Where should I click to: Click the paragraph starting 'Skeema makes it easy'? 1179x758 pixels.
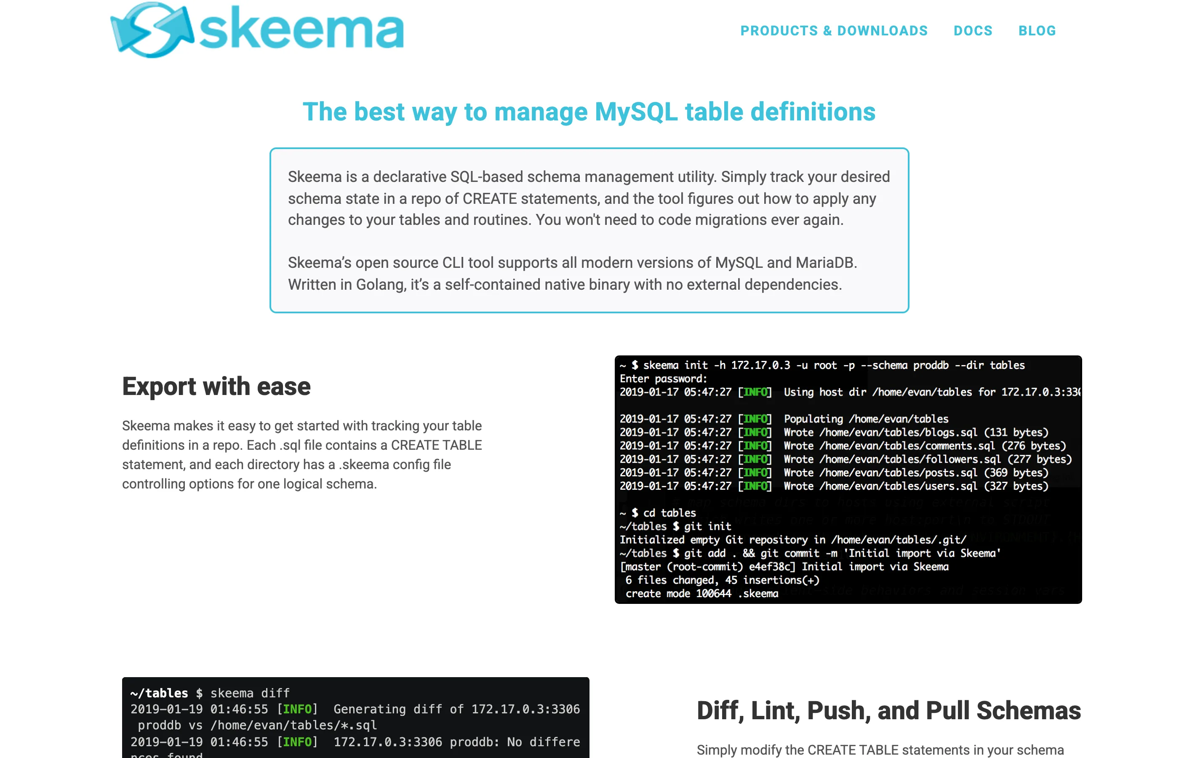(302, 455)
